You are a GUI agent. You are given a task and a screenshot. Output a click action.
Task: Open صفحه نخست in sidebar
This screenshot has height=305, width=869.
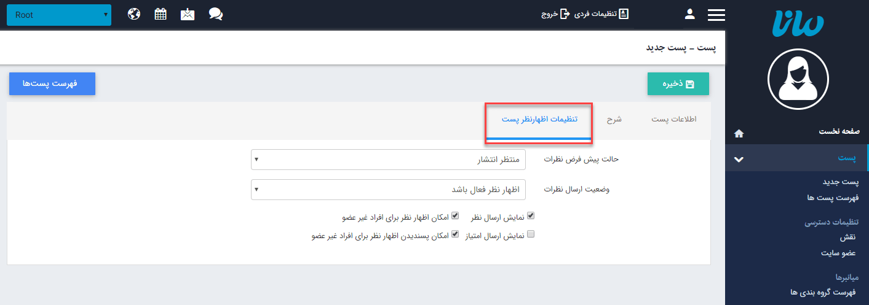tap(839, 132)
